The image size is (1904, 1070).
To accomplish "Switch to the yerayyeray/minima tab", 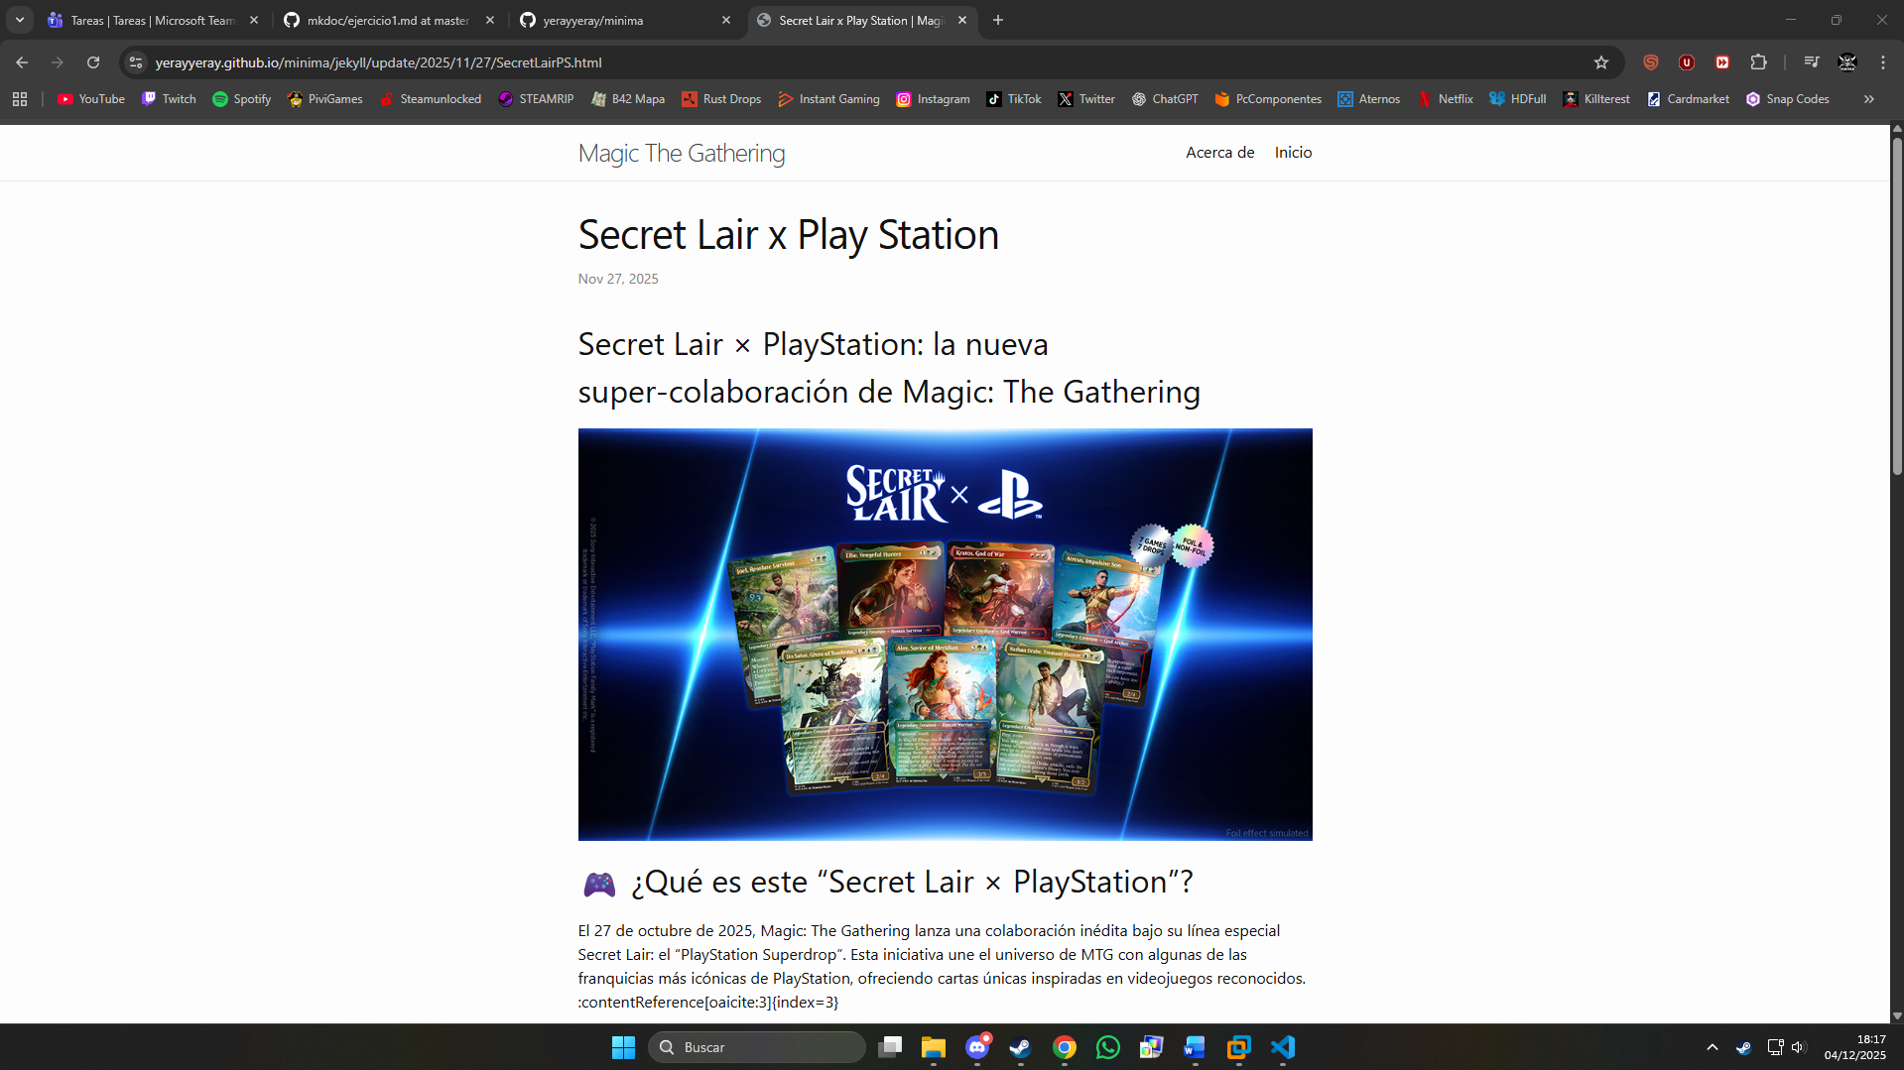I will [x=625, y=20].
